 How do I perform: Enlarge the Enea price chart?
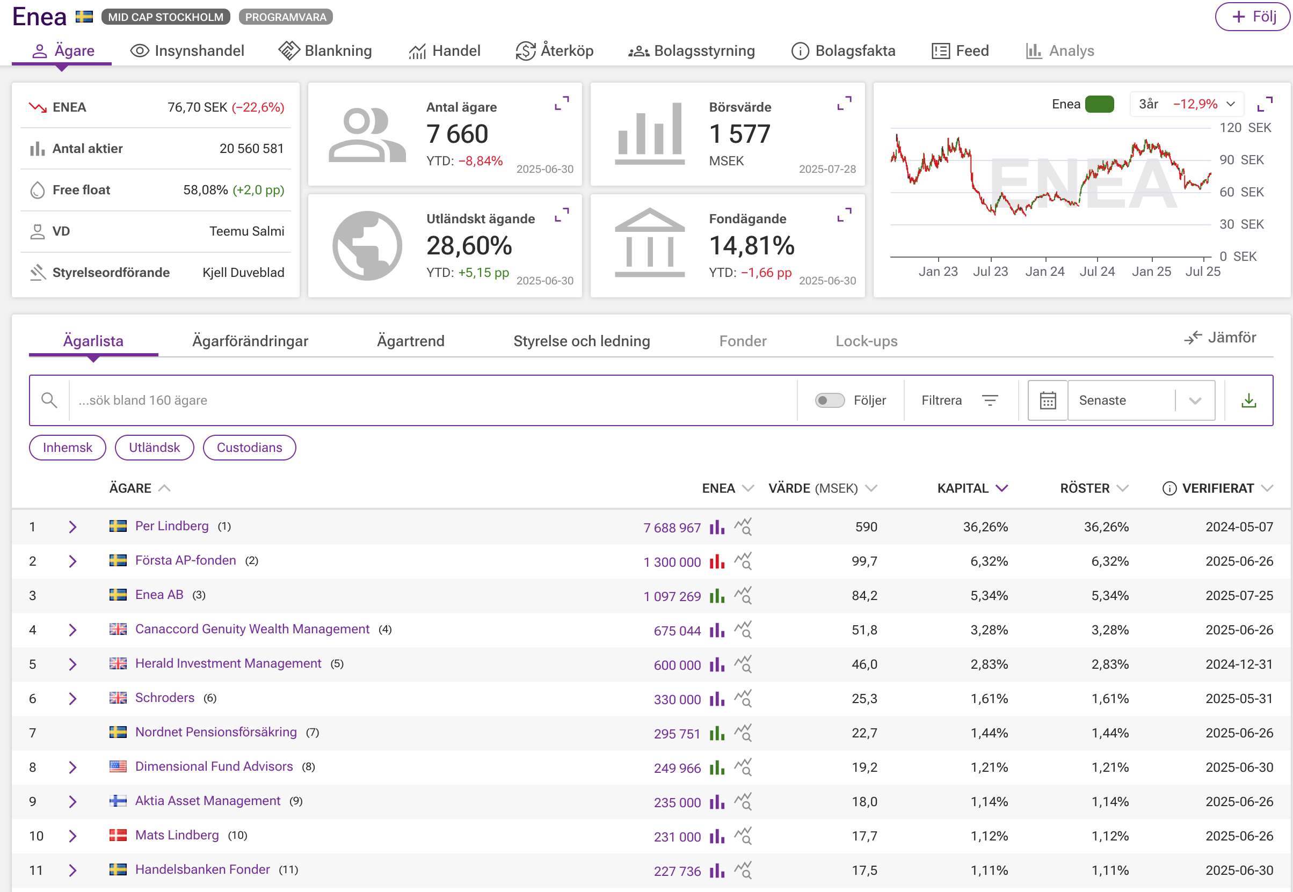(x=1265, y=104)
